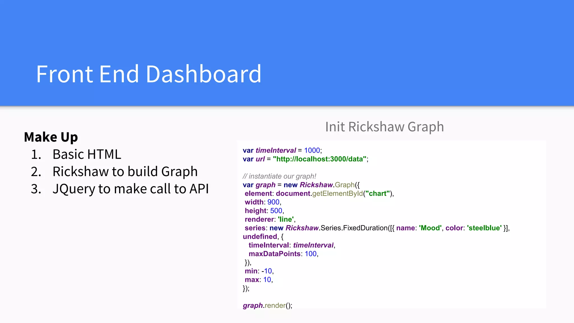Click the 'Front End Dashboard' slide title

149,74
